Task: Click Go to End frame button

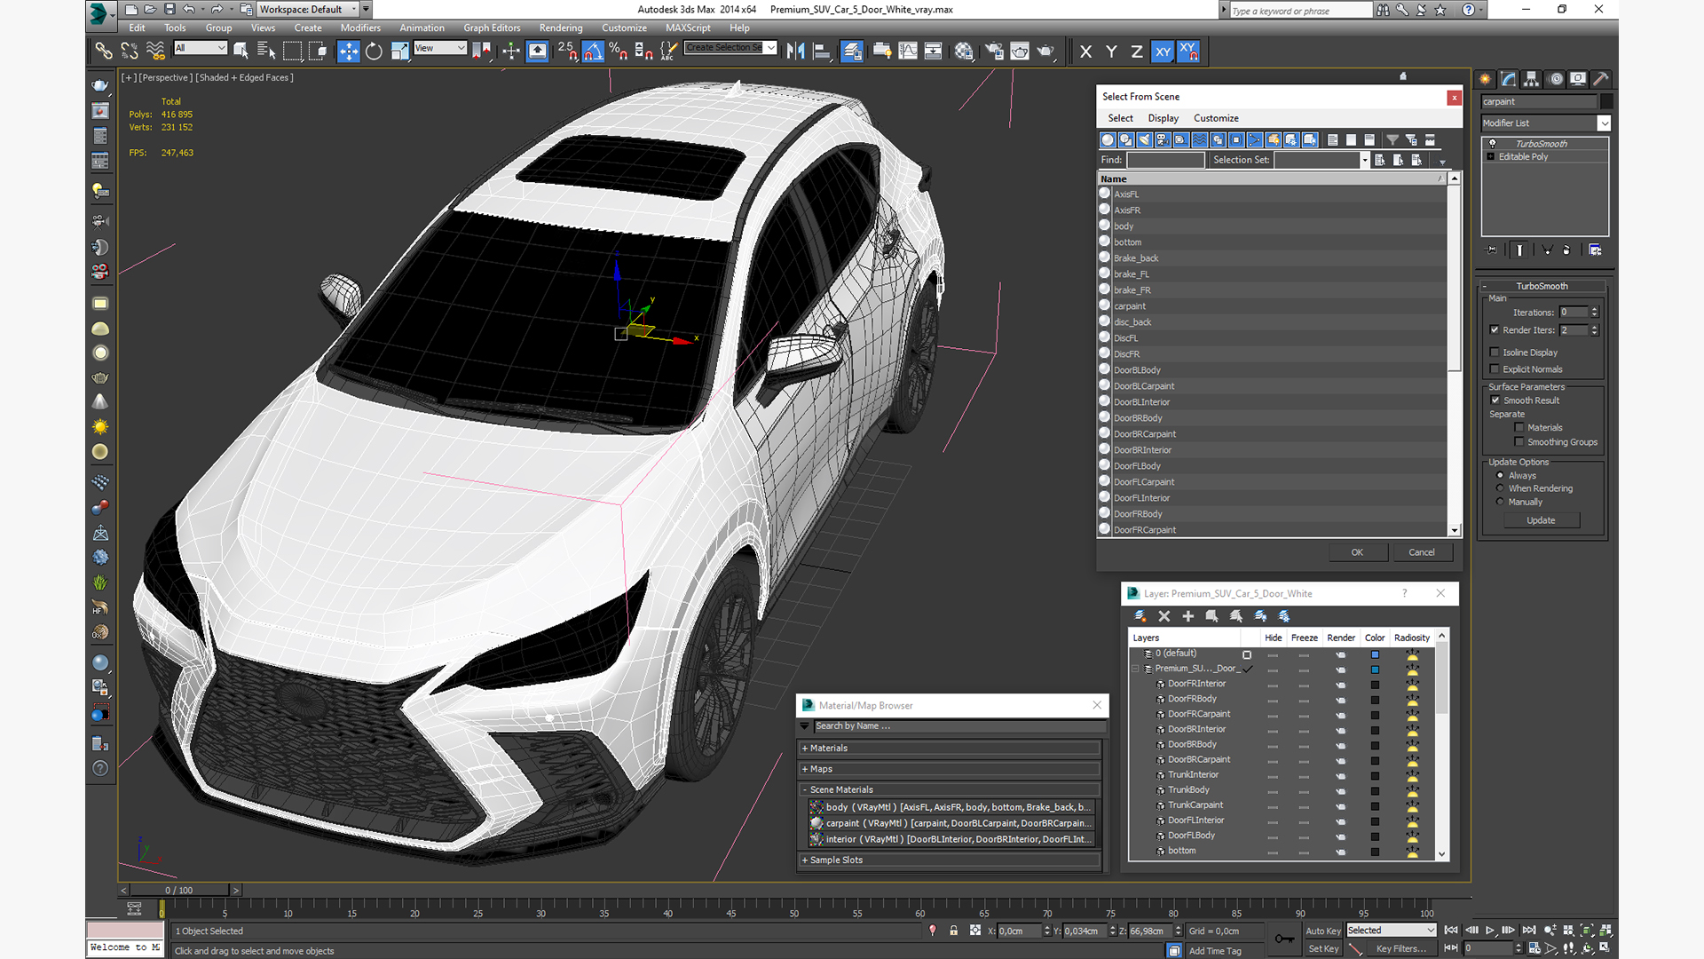Action: 1528,930
